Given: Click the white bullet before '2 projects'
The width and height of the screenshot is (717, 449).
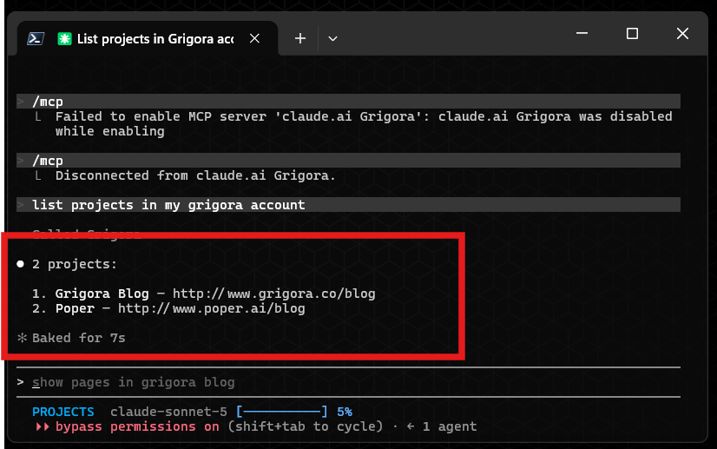Looking at the screenshot, I should tap(20, 264).
